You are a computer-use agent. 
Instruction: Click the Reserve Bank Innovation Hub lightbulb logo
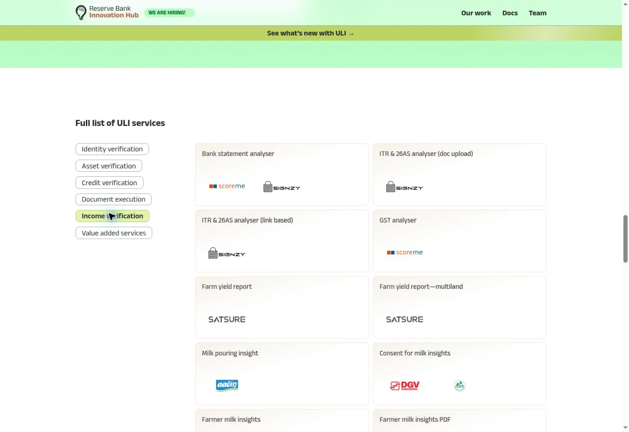pyautogui.click(x=81, y=13)
